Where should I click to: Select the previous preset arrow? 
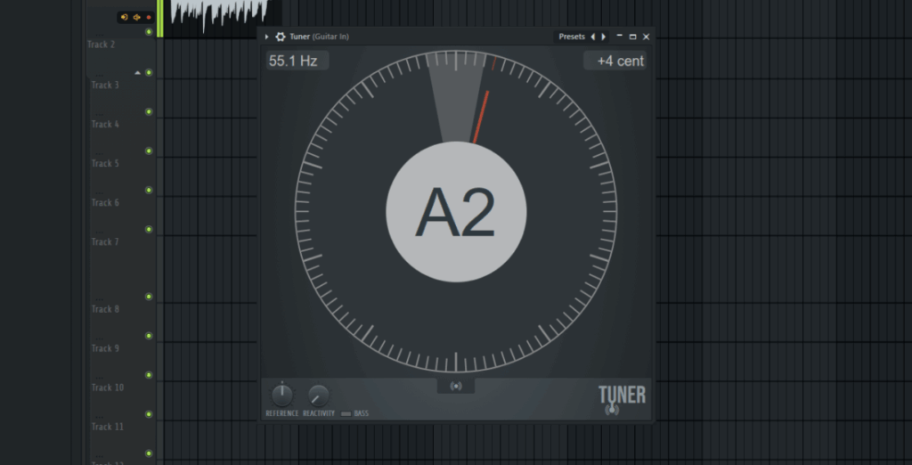point(593,37)
